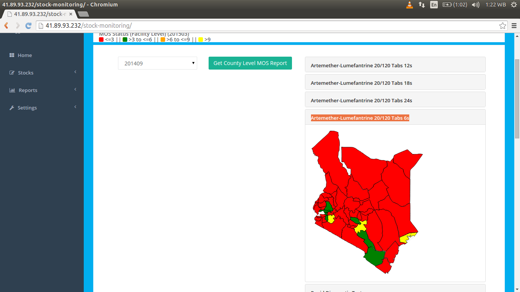This screenshot has height=292, width=520.
Task: Click Get County Level MOS Report button
Action: point(250,63)
